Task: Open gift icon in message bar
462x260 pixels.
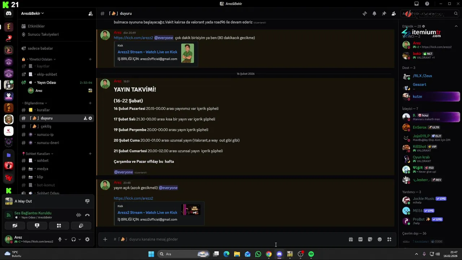Action: (350, 239)
